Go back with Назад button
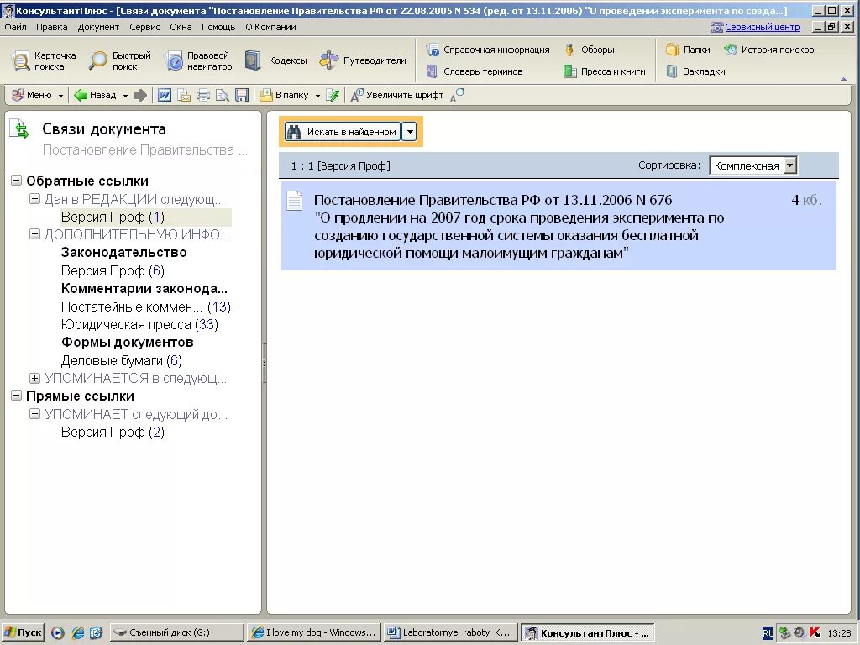 coord(96,95)
